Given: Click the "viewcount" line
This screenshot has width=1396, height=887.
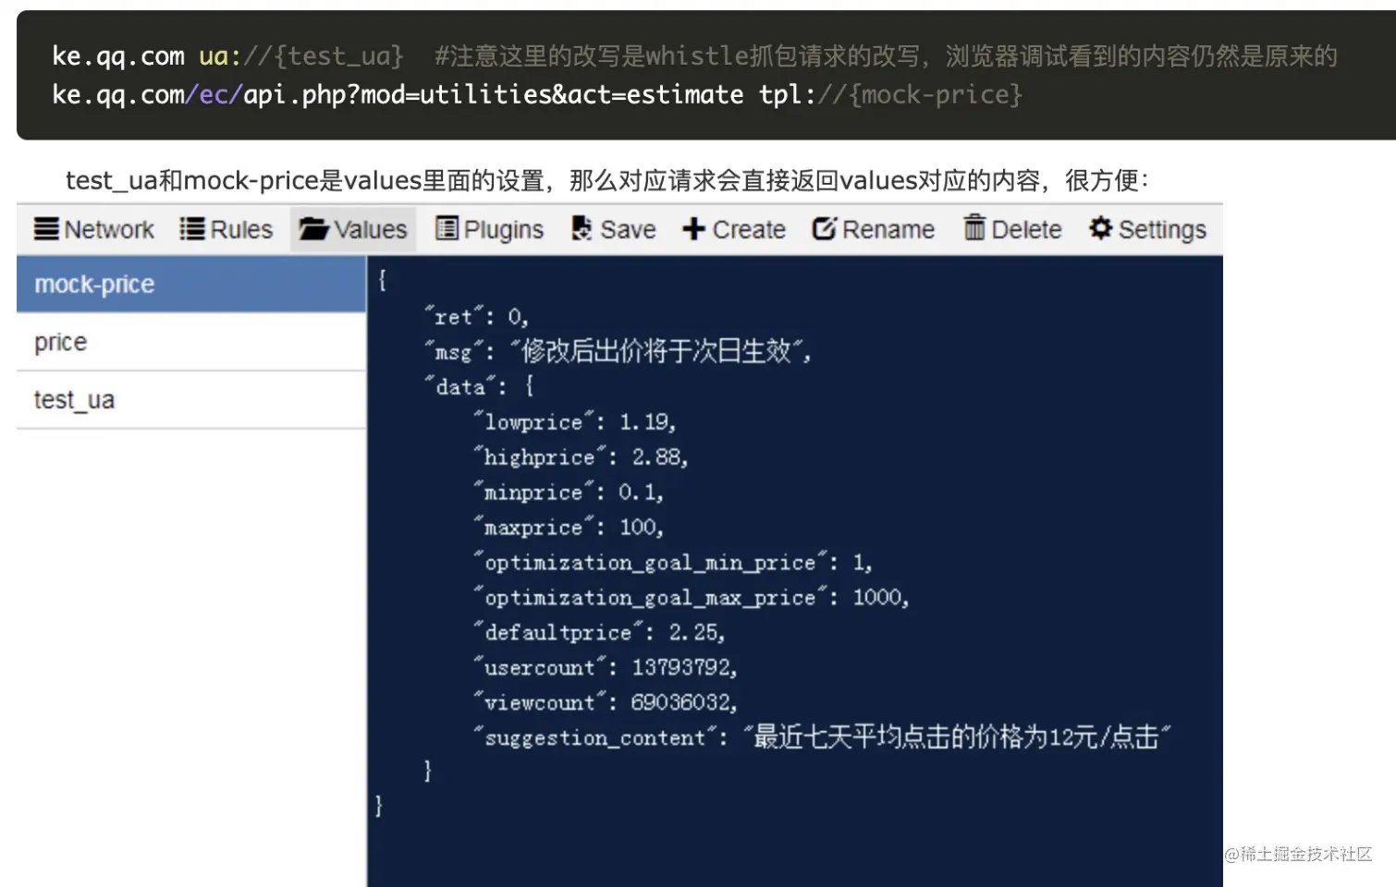Looking at the screenshot, I should tap(606, 703).
